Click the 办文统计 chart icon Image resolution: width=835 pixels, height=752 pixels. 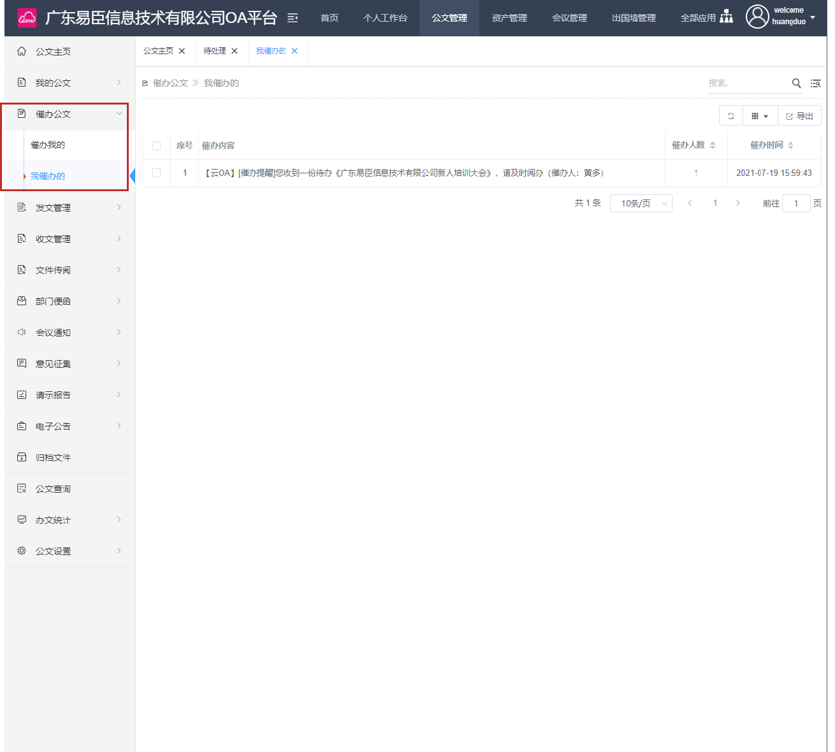pos(22,519)
